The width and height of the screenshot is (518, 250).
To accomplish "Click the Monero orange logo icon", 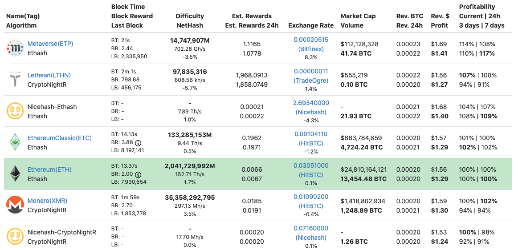I will click(x=15, y=205).
